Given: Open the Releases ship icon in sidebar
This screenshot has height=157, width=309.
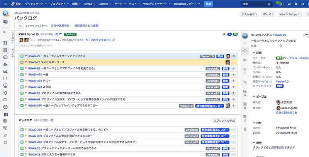Looking at the screenshot, I should pos(5,64).
